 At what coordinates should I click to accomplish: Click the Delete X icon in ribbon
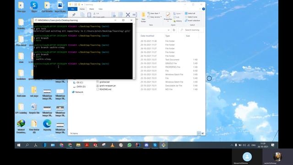(x=128, y=15)
